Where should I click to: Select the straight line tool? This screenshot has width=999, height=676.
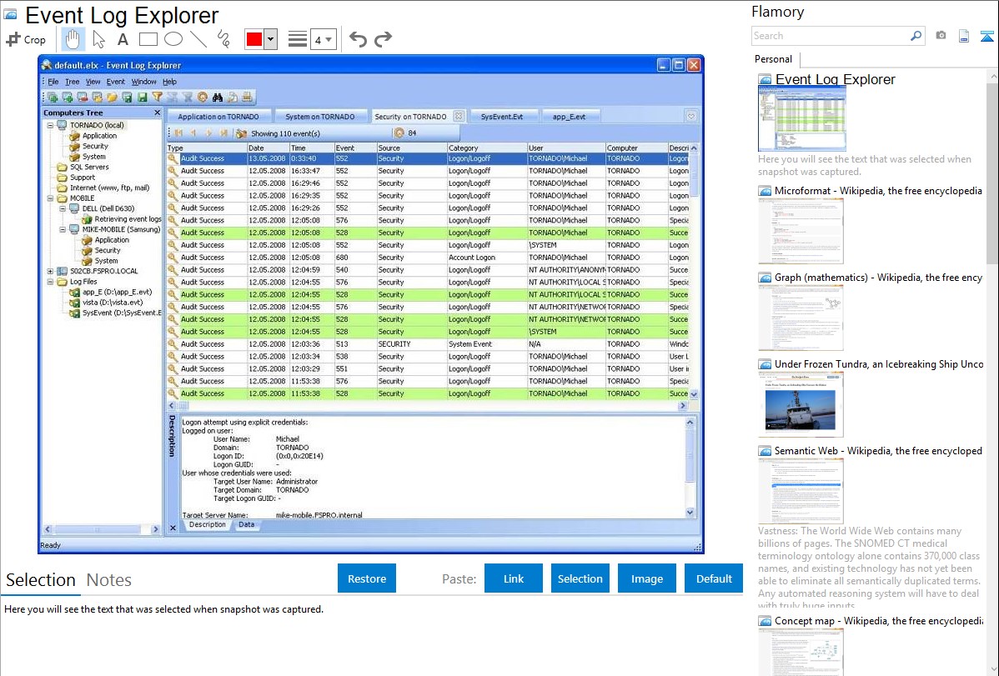[x=198, y=39]
